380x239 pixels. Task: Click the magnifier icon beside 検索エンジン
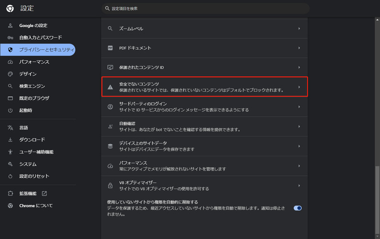pos(10,86)
